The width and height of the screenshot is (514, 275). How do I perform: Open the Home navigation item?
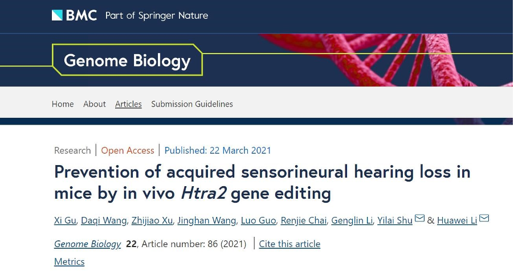pos(63,104)
